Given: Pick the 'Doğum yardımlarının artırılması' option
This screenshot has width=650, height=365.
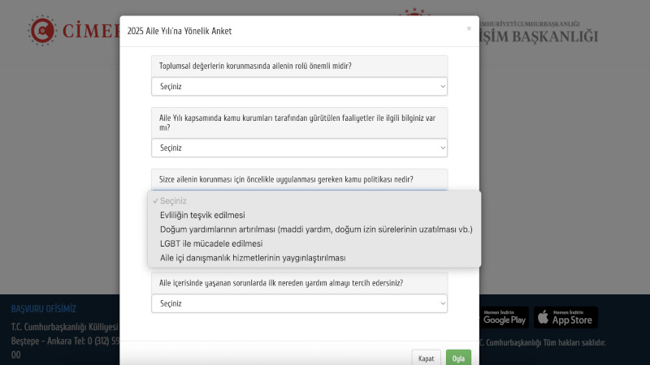Looking at the screenshot, I should coord(316,229).
